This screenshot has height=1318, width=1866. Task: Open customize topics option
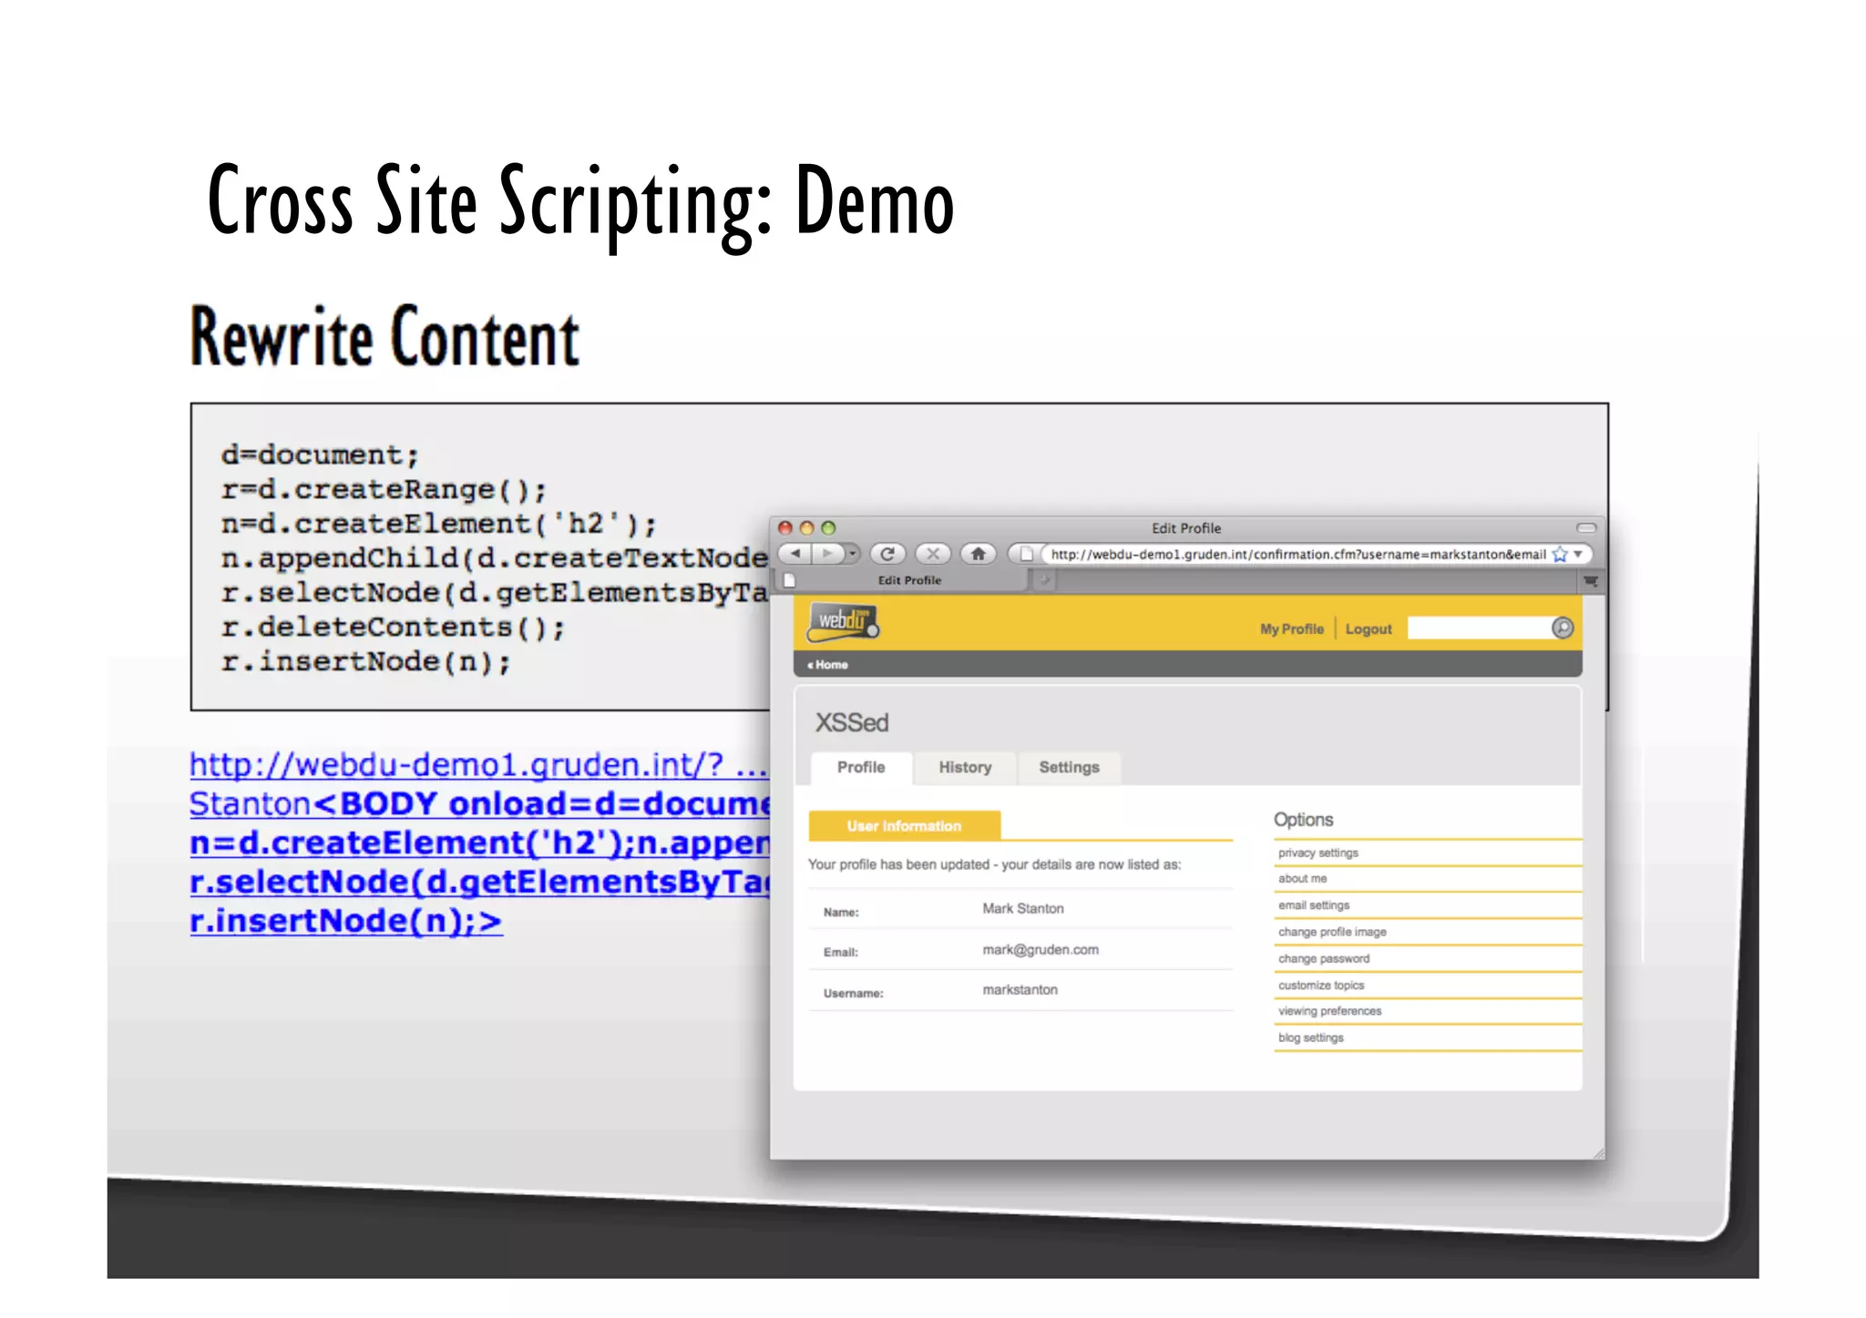click(1320, 986)
